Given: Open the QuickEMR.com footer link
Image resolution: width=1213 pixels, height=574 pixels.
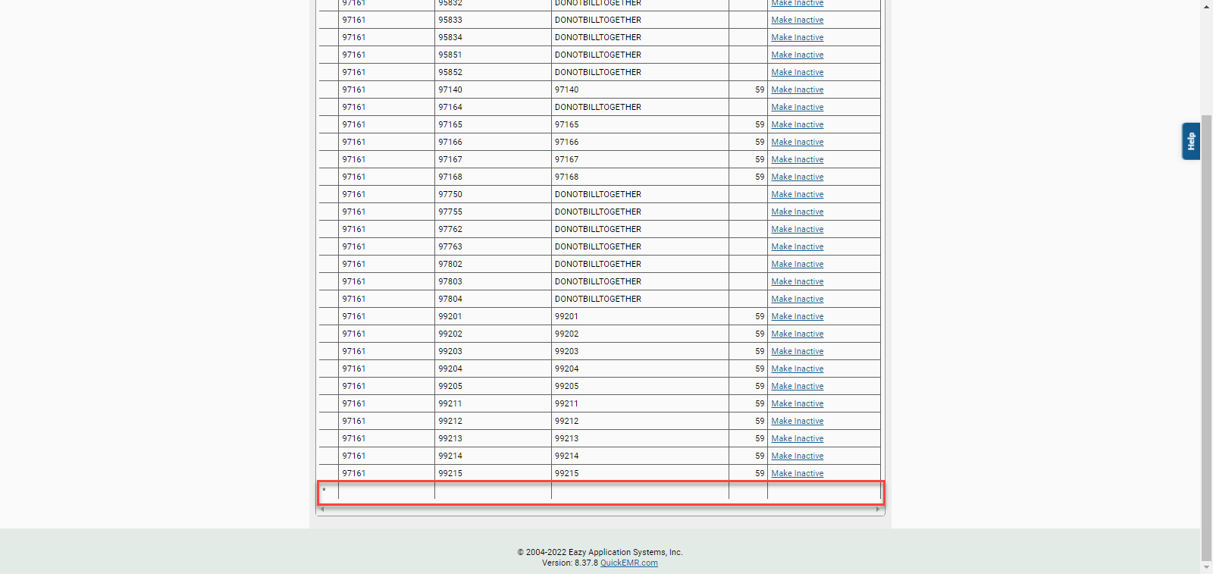Looking at the screenshot, I should tap(628, 563).
